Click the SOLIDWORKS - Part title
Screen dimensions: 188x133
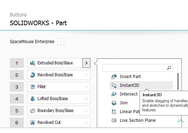[x=38, y=23]
